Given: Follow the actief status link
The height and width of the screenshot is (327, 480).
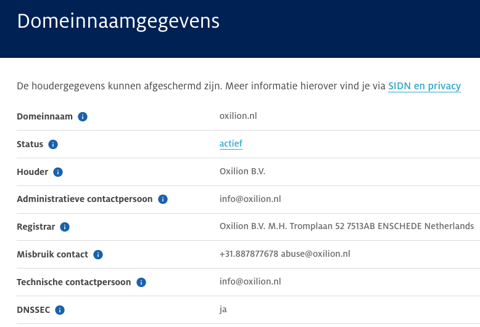Looking at the screenshot, I should (231, 143).
